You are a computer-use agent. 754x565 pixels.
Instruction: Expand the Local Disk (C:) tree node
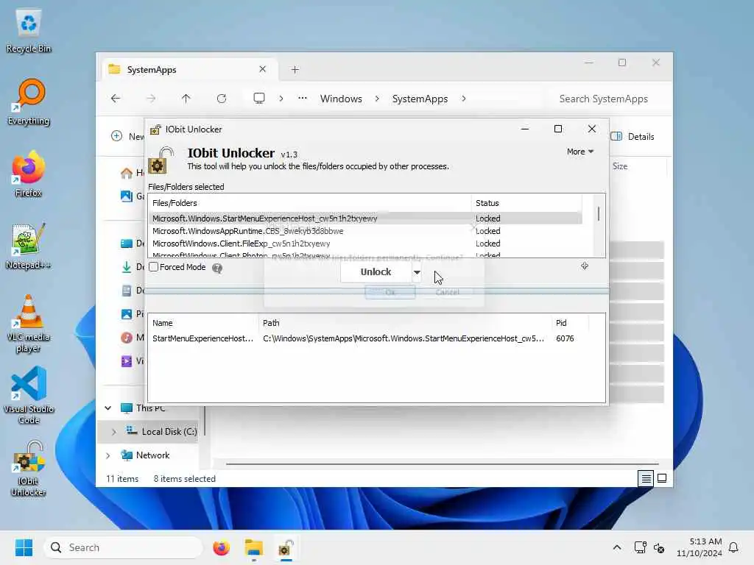coord(114,431)
